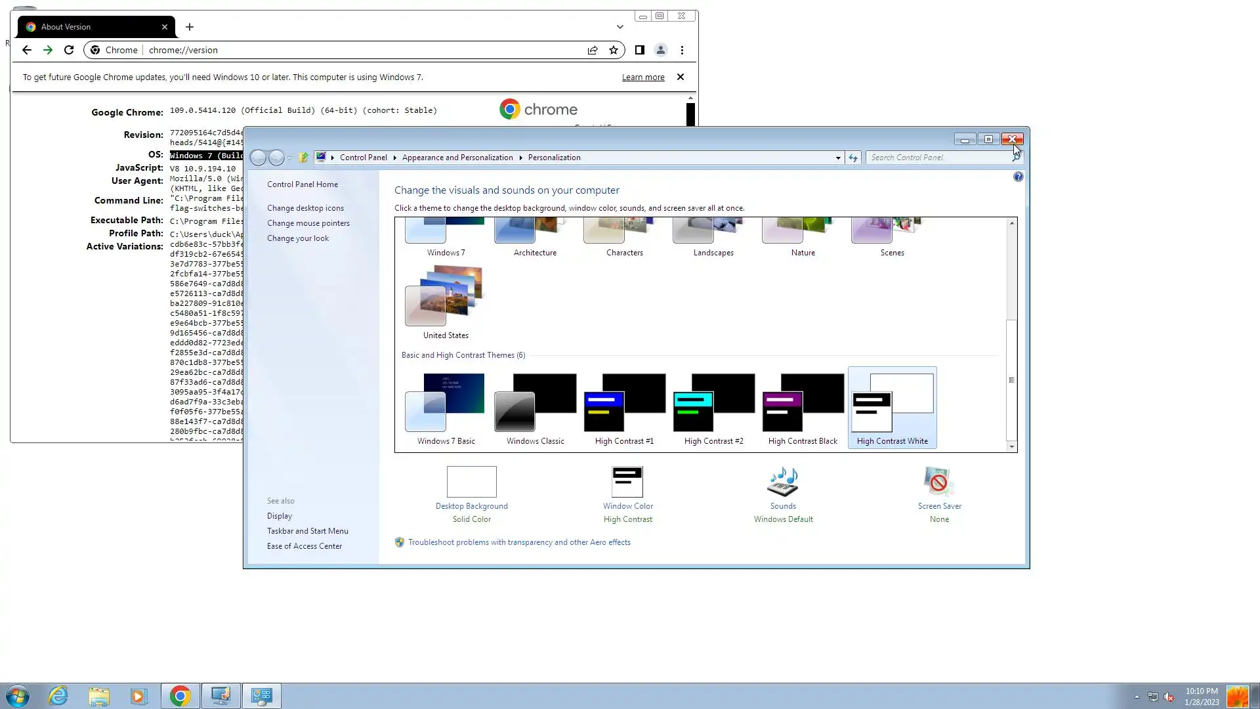
Task: Click the Control Panel help icon
Action: click(x=1018, y=177)
